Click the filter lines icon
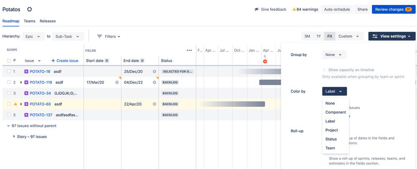 [100, 36]
